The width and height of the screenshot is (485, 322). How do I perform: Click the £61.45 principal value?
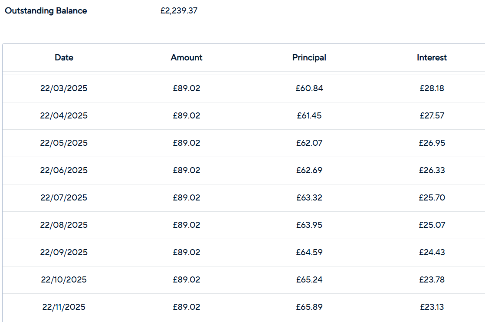click(309, 116)
